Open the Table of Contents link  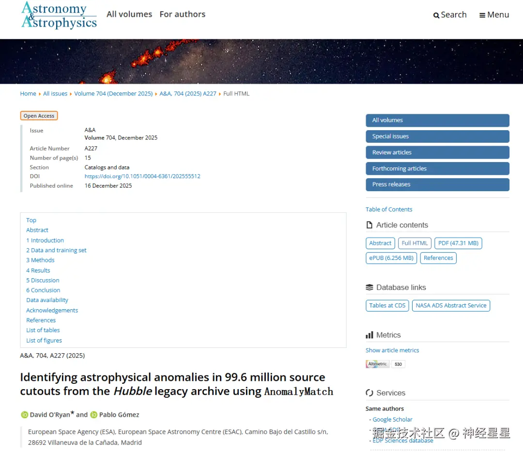point(389,210)
